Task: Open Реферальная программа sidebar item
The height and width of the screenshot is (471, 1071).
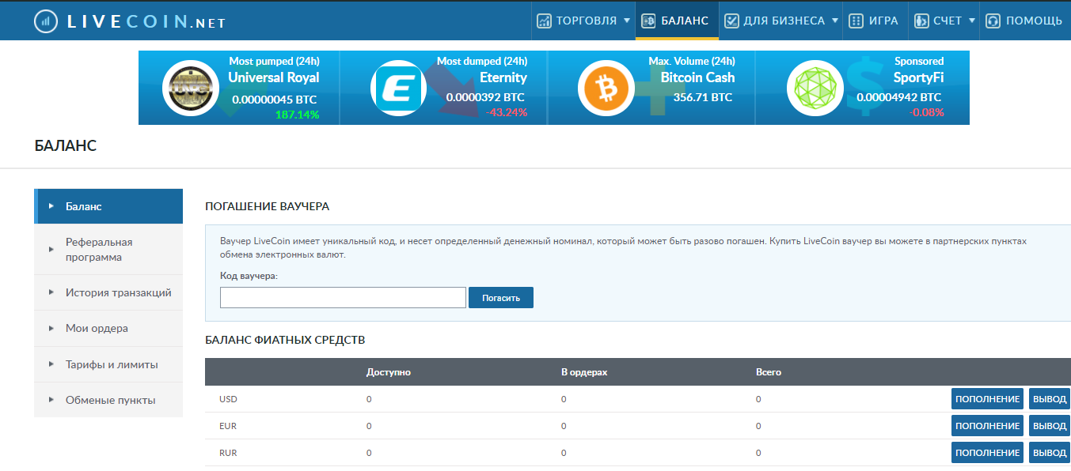Action: (99, 250)
